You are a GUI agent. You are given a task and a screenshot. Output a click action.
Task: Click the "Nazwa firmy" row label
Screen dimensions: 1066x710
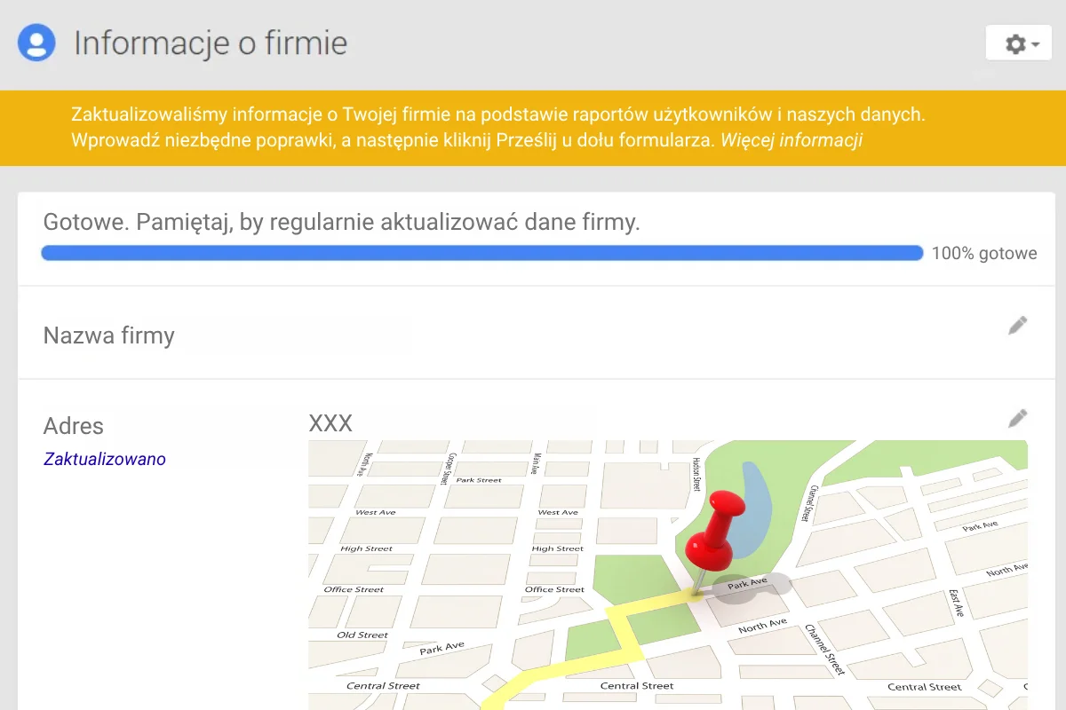point(108,335)
